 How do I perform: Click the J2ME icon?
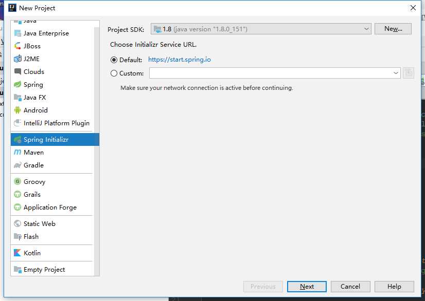point(17,59)
